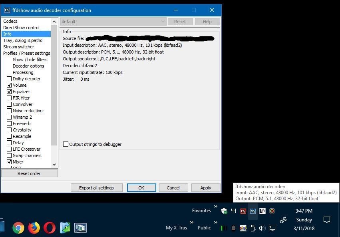Open ffdshow audio decoder tray icon (blue FFa)

point(253,211)
